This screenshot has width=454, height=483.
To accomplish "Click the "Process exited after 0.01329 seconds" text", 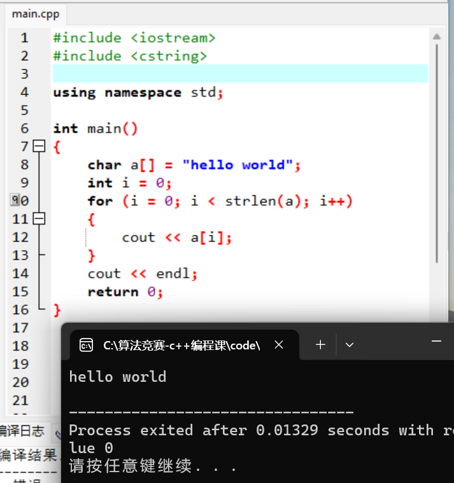I will (x=229, y=430).
